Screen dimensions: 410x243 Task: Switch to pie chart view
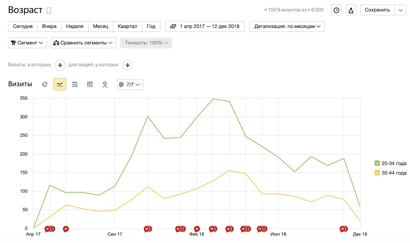click(45, 85)
